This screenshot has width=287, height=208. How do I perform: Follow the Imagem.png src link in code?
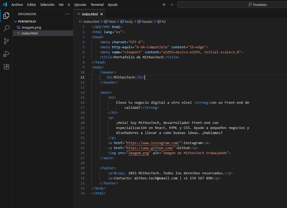click(139, 153)
